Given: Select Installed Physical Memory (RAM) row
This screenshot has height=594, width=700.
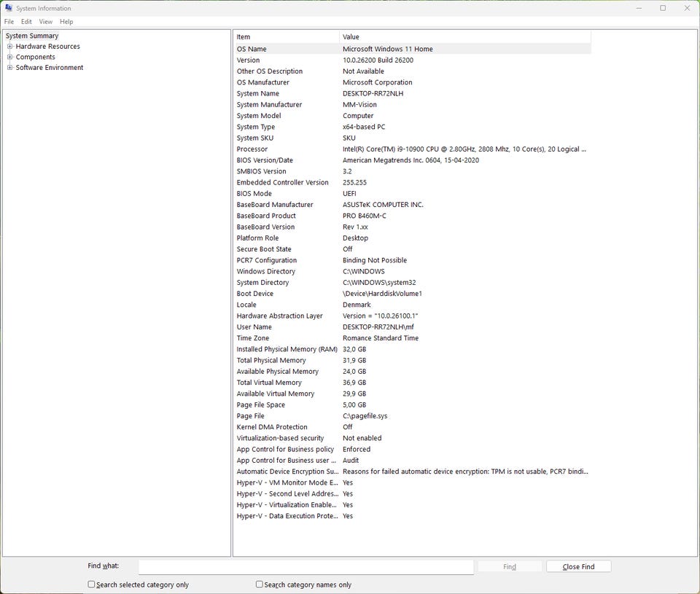Looking at the screenshot, I should coord(412,349).
